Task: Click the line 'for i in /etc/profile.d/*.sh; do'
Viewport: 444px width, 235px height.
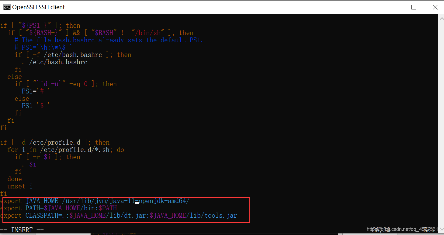Action: pos(66,150)
